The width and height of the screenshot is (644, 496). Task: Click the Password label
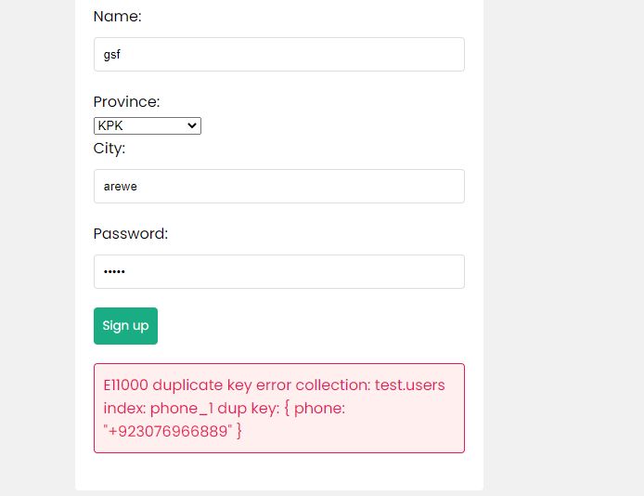pos(131,234)
